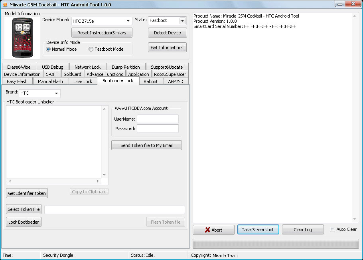Click the token file path field
The image size is (363, 260).
[x=114, y=210]
